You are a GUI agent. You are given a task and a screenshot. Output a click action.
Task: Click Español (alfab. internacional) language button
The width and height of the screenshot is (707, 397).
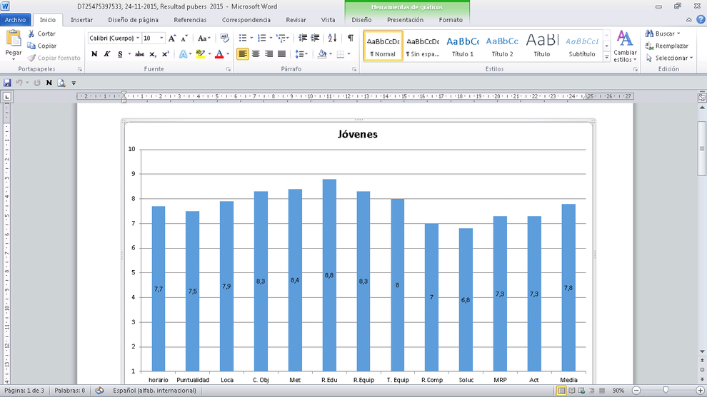coord(155,391)
